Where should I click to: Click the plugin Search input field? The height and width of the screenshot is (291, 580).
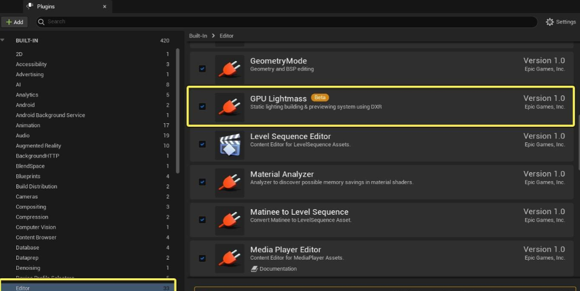pyautogui.click(x=280, y=22)
